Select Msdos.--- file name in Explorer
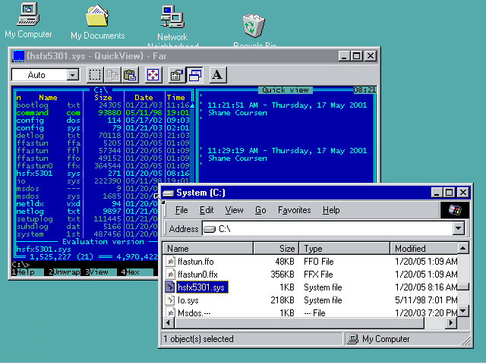This screenshot has height=364, width=486. click(x=194, y=312)
